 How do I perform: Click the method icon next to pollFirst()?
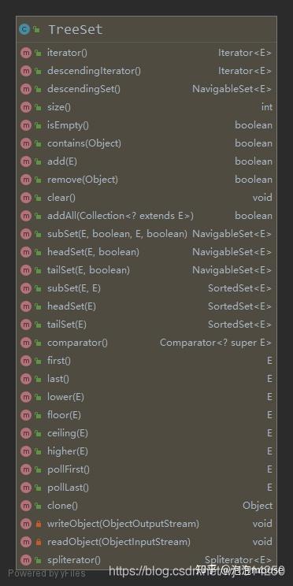pos(26,469)
